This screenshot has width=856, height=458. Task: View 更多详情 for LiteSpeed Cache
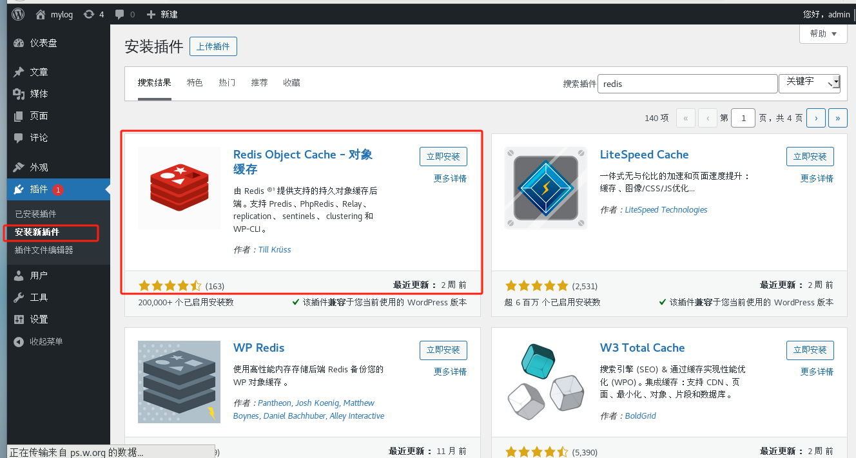817,178
